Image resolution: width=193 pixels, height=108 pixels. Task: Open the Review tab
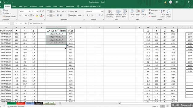click(x=48, y=7)
